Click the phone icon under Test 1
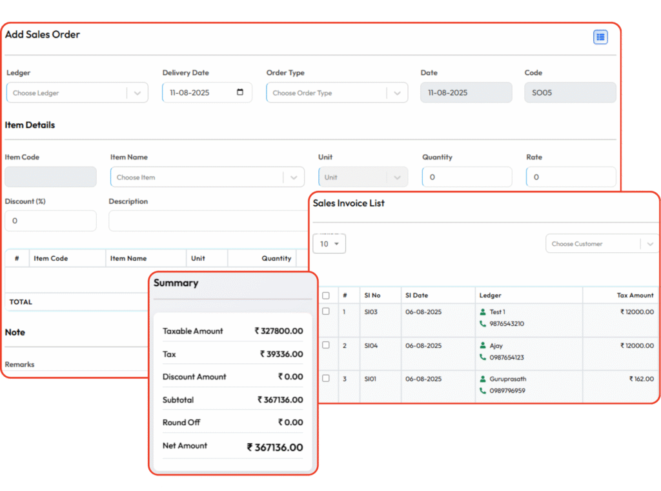 point(483,324)
